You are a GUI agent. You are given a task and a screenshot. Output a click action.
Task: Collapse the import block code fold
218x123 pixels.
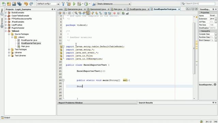pos(63,46)
